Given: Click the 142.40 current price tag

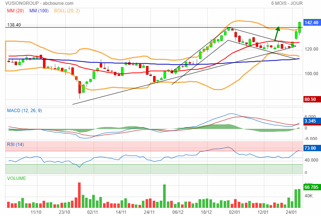Looking at the screenshot, I should coord(311,23).
